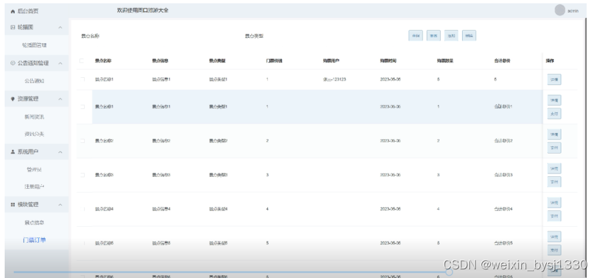Go to 后台首页 in the sidebar

tap(27, 11)
